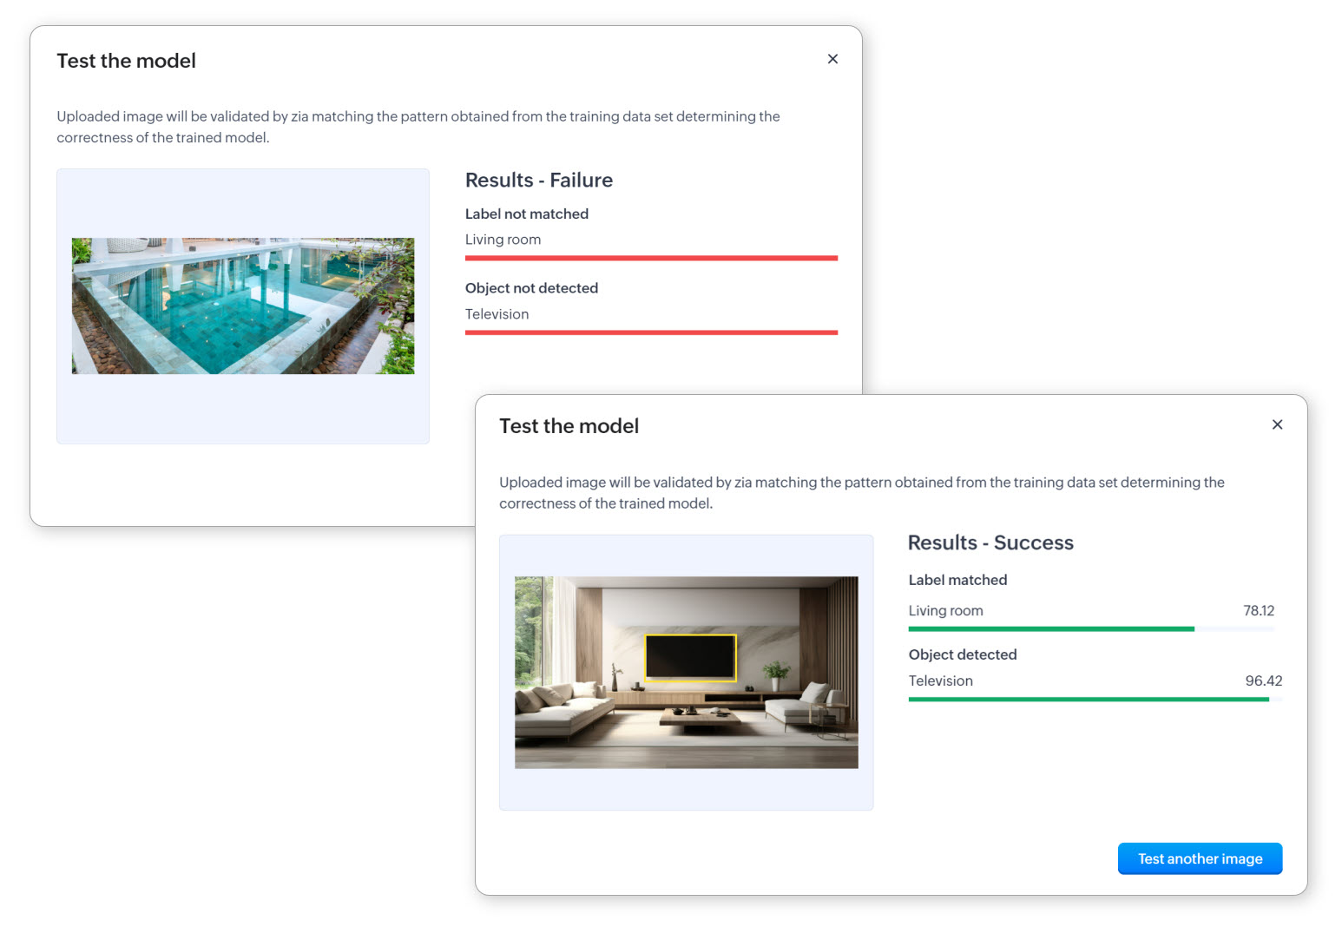Click the red bar under failed Living room label

pyautogui.click(x=651, y=258)
